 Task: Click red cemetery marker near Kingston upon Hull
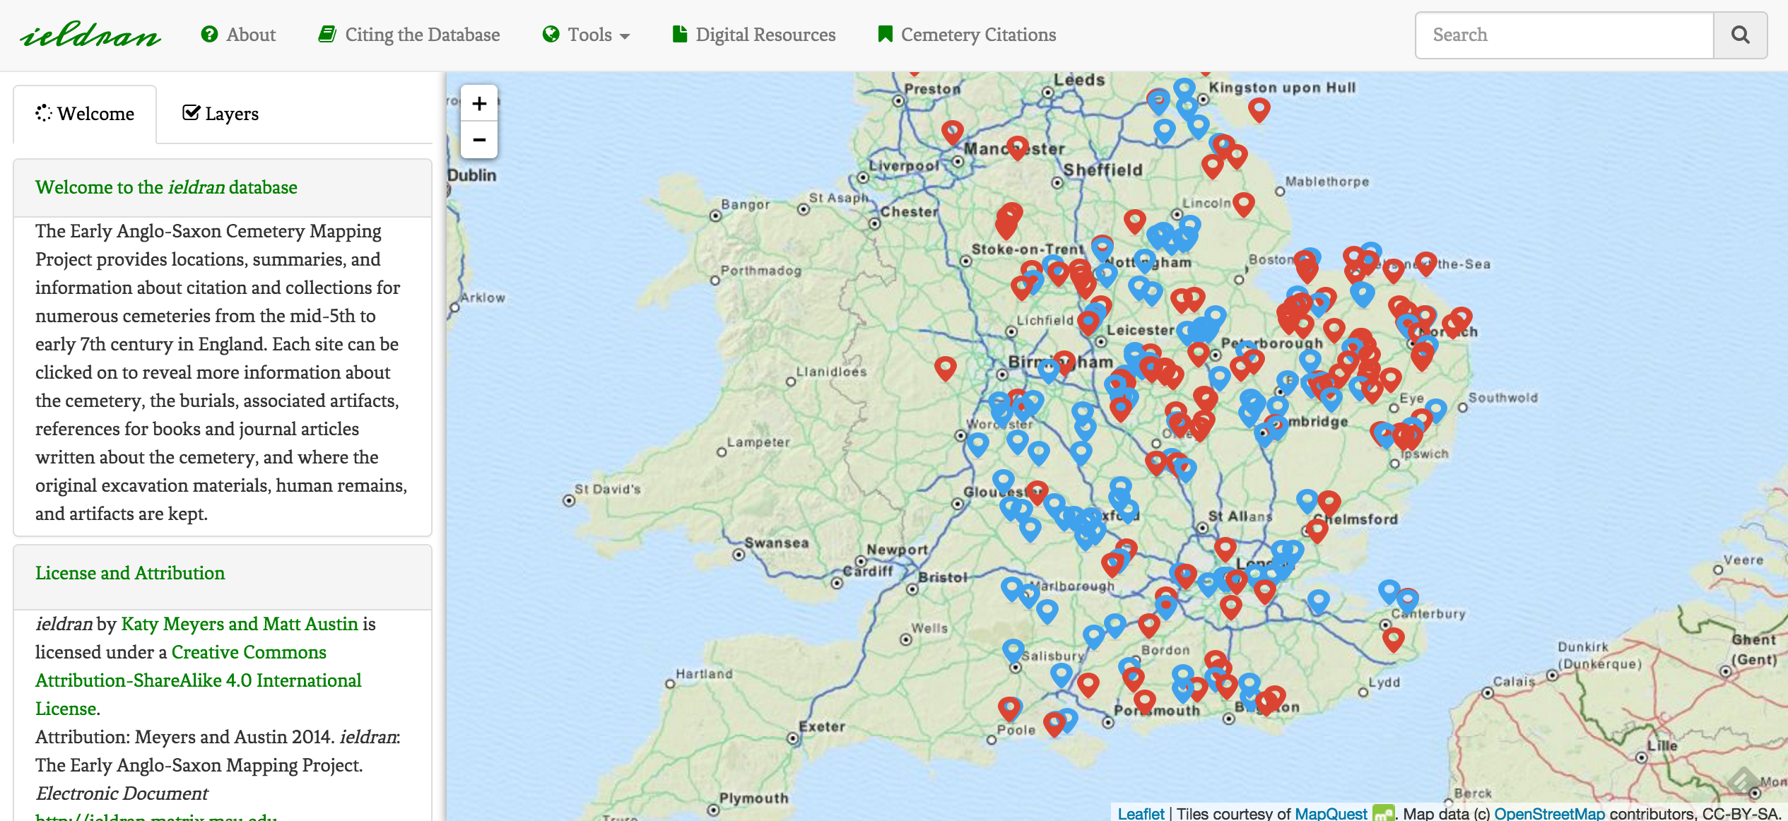pos(1259,109)
